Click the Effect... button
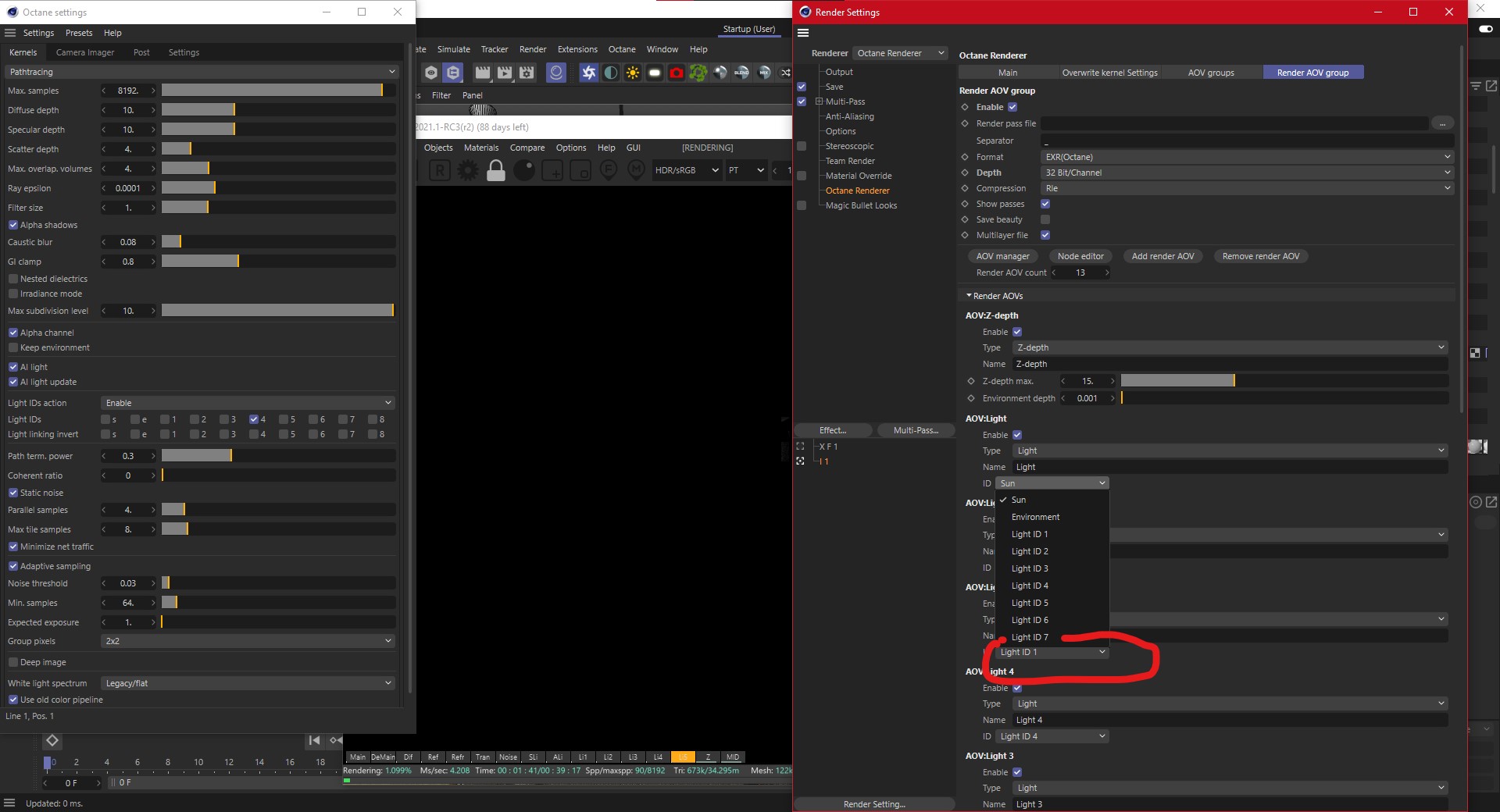 (833, 430)
